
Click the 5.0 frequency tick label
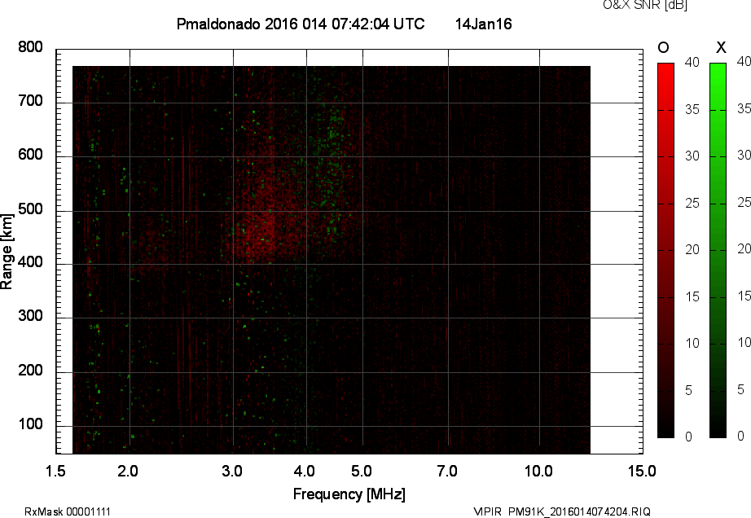(x=362, y=471)
